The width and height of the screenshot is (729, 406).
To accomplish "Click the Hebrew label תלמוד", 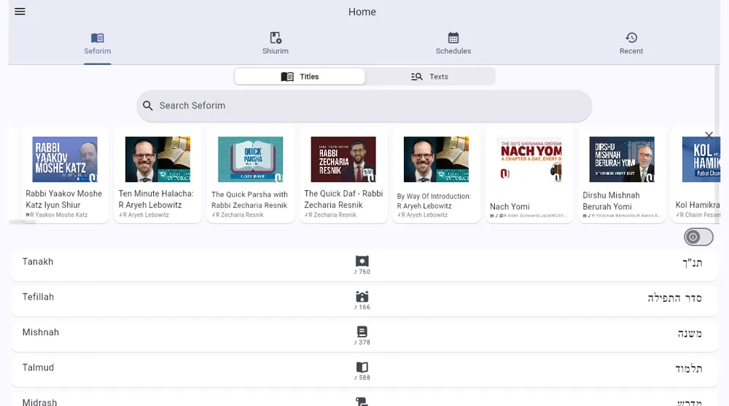I will coord(689,369).
